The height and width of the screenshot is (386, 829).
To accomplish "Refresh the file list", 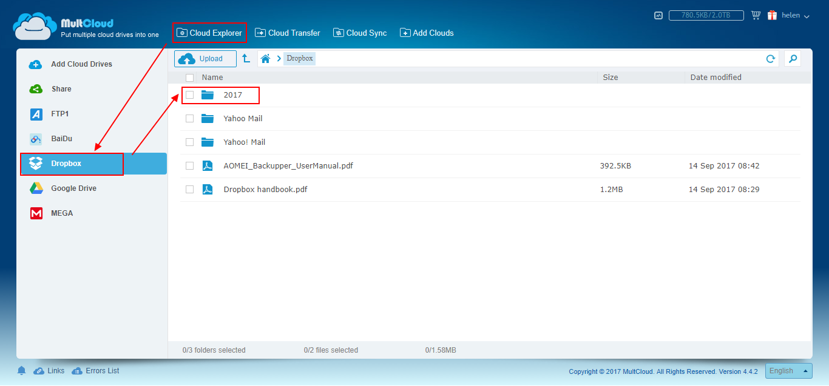I will coord(771,59).
